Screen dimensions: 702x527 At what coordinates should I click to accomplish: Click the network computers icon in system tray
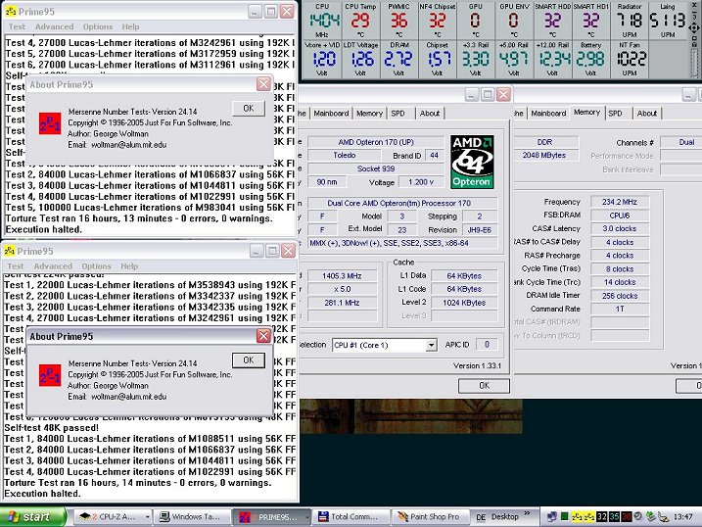(551, 516)
